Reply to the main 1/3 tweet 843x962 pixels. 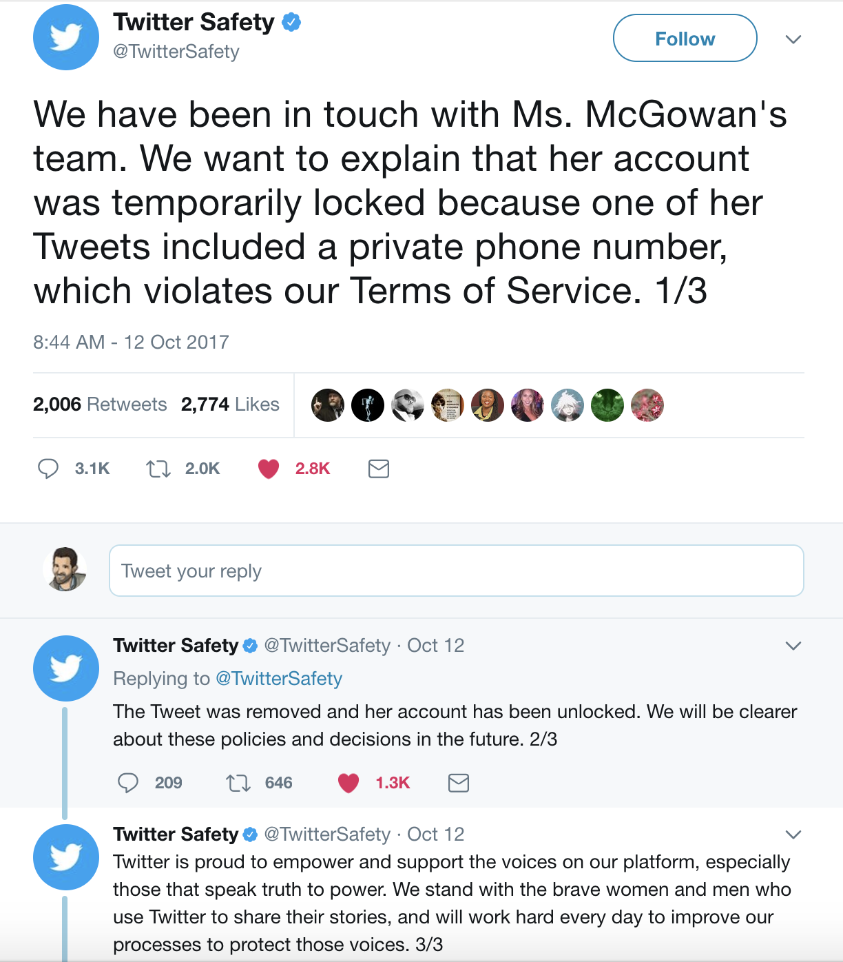(x=48, y=469)
